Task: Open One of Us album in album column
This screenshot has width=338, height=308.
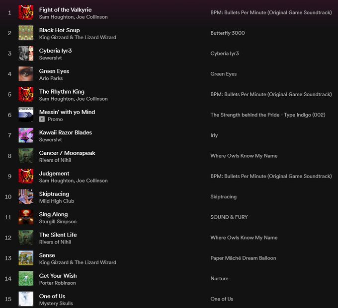Action: coord(222,299)
